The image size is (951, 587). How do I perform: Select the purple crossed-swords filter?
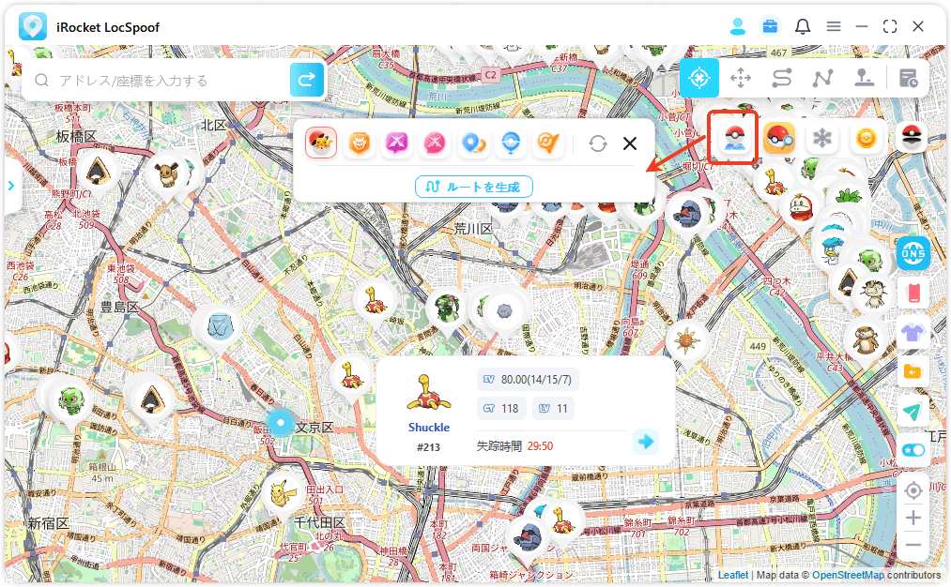click(x=397, y=143)
